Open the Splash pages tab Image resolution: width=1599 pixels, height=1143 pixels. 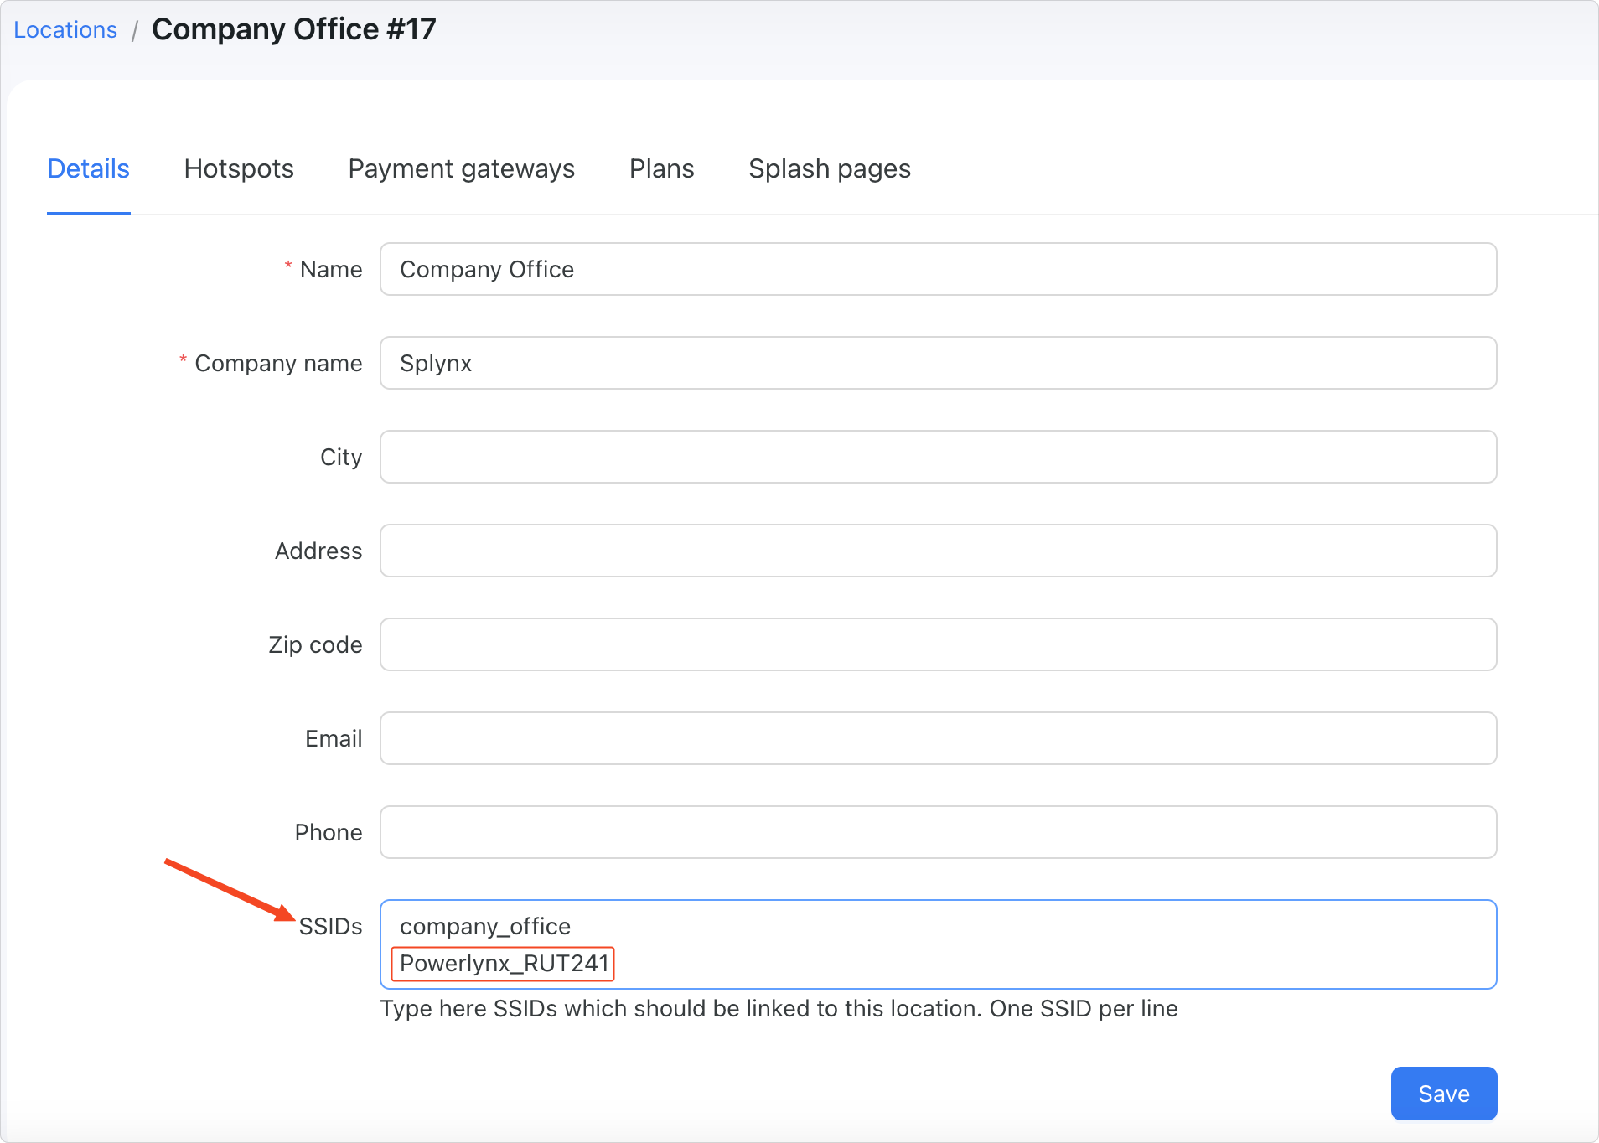829,169
